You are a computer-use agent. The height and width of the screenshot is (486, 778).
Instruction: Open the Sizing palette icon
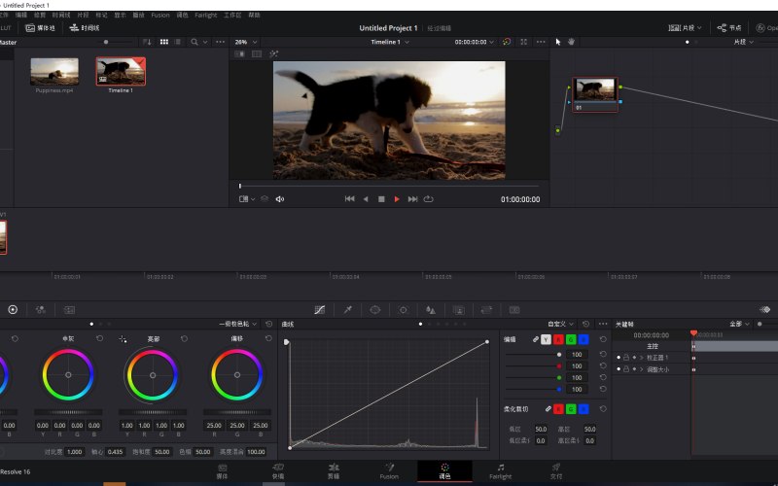click(487, 310)
